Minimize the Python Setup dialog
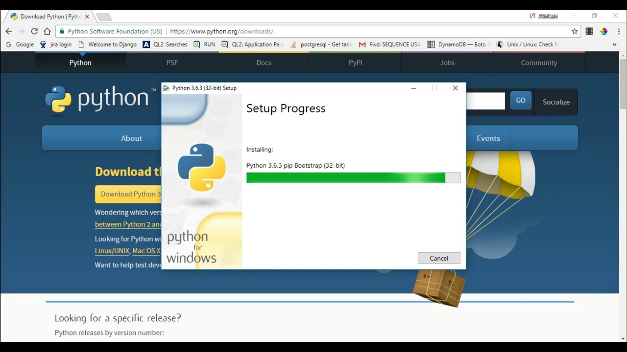This screenshot has height=352, width=627. [x=413, y=88]
